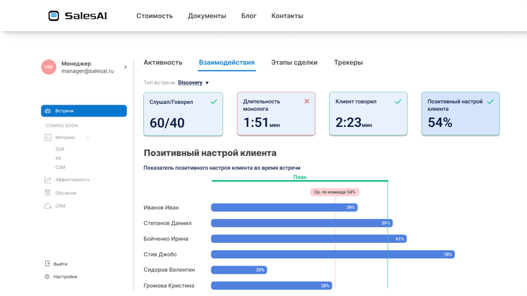
Task: Open the Discovery meeting type dropdown
Action: (193, 82)
